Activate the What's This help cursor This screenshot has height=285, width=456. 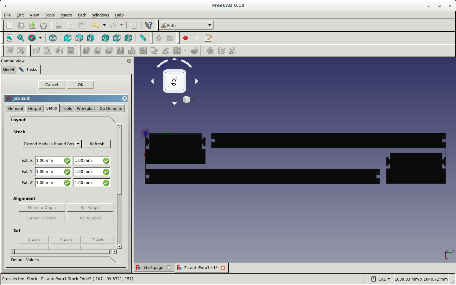pyautogui.click(x=149, y=25)
